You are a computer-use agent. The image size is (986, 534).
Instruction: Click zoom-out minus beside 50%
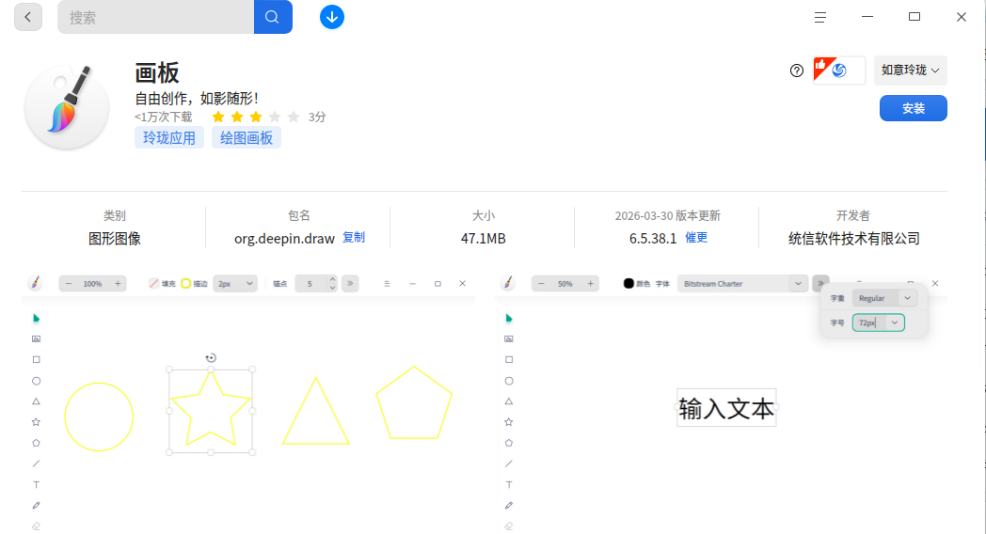pos(541,284)
